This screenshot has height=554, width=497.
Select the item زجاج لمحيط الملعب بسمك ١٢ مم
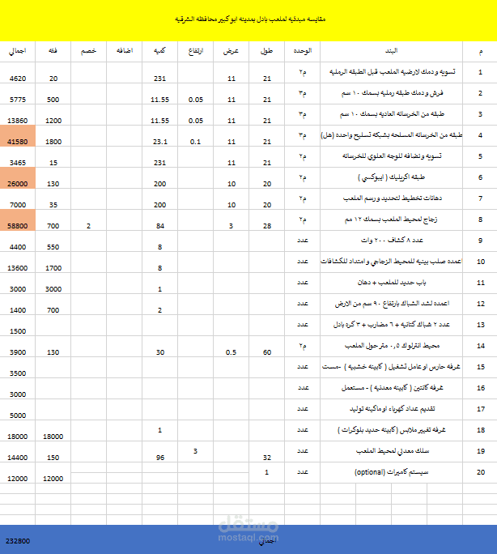[x=392, y=220]
